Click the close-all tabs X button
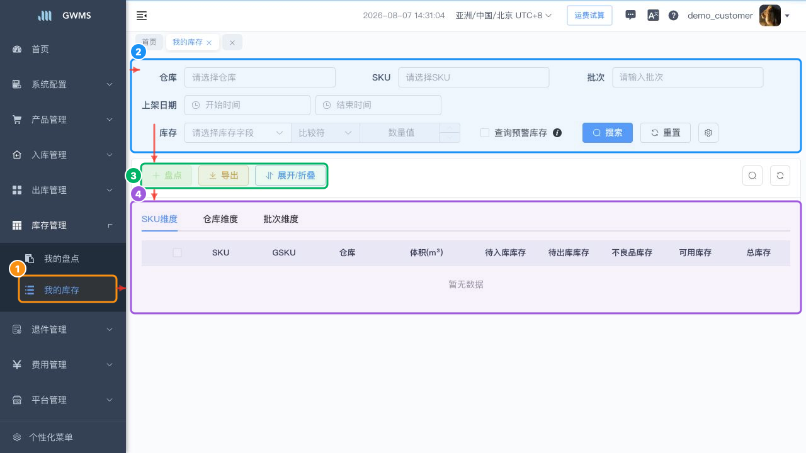Image resolution: width=806 pixels, height=453 pixels. (232, 42)
